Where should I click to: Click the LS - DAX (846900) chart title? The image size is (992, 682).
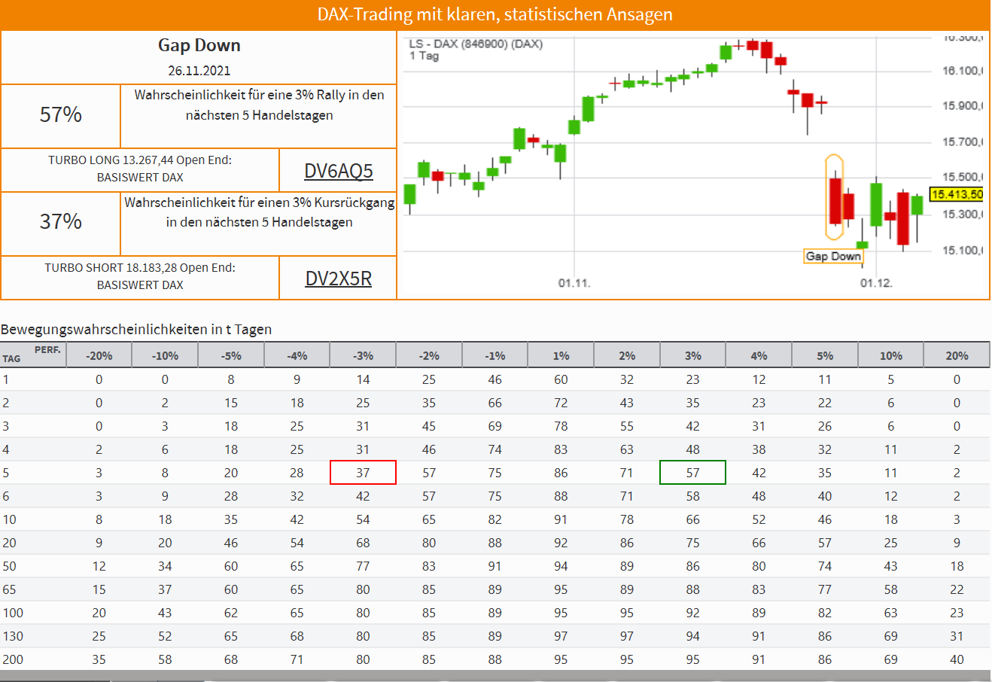(476, 44)
